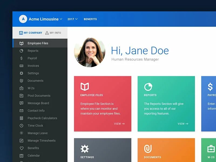Click the book icon on Employee Files card

[85, 87]
